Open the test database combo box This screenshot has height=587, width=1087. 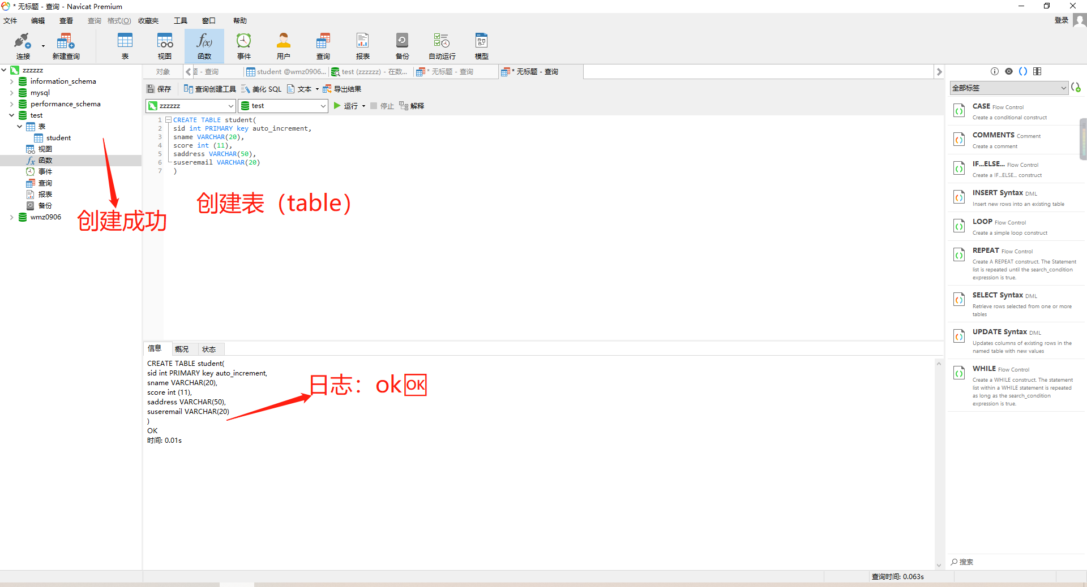point(283,106)
